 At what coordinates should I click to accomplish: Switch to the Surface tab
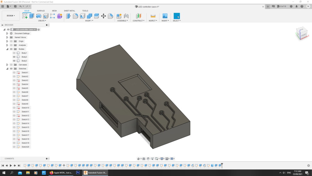tap(41, 11)
